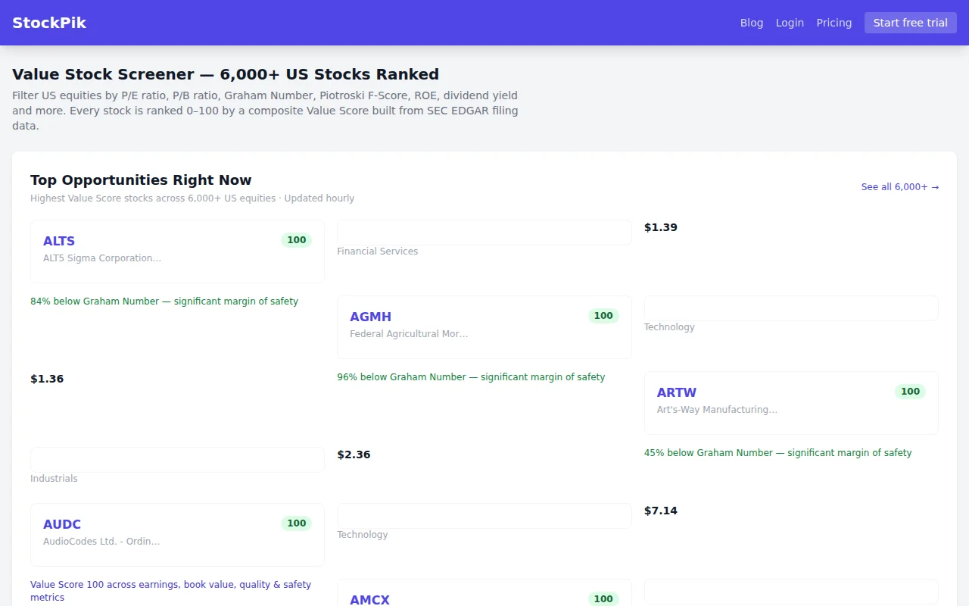This screenshot has width=969, height=606.
Task: Open the Pricing page
Action: tap(834, 23)
